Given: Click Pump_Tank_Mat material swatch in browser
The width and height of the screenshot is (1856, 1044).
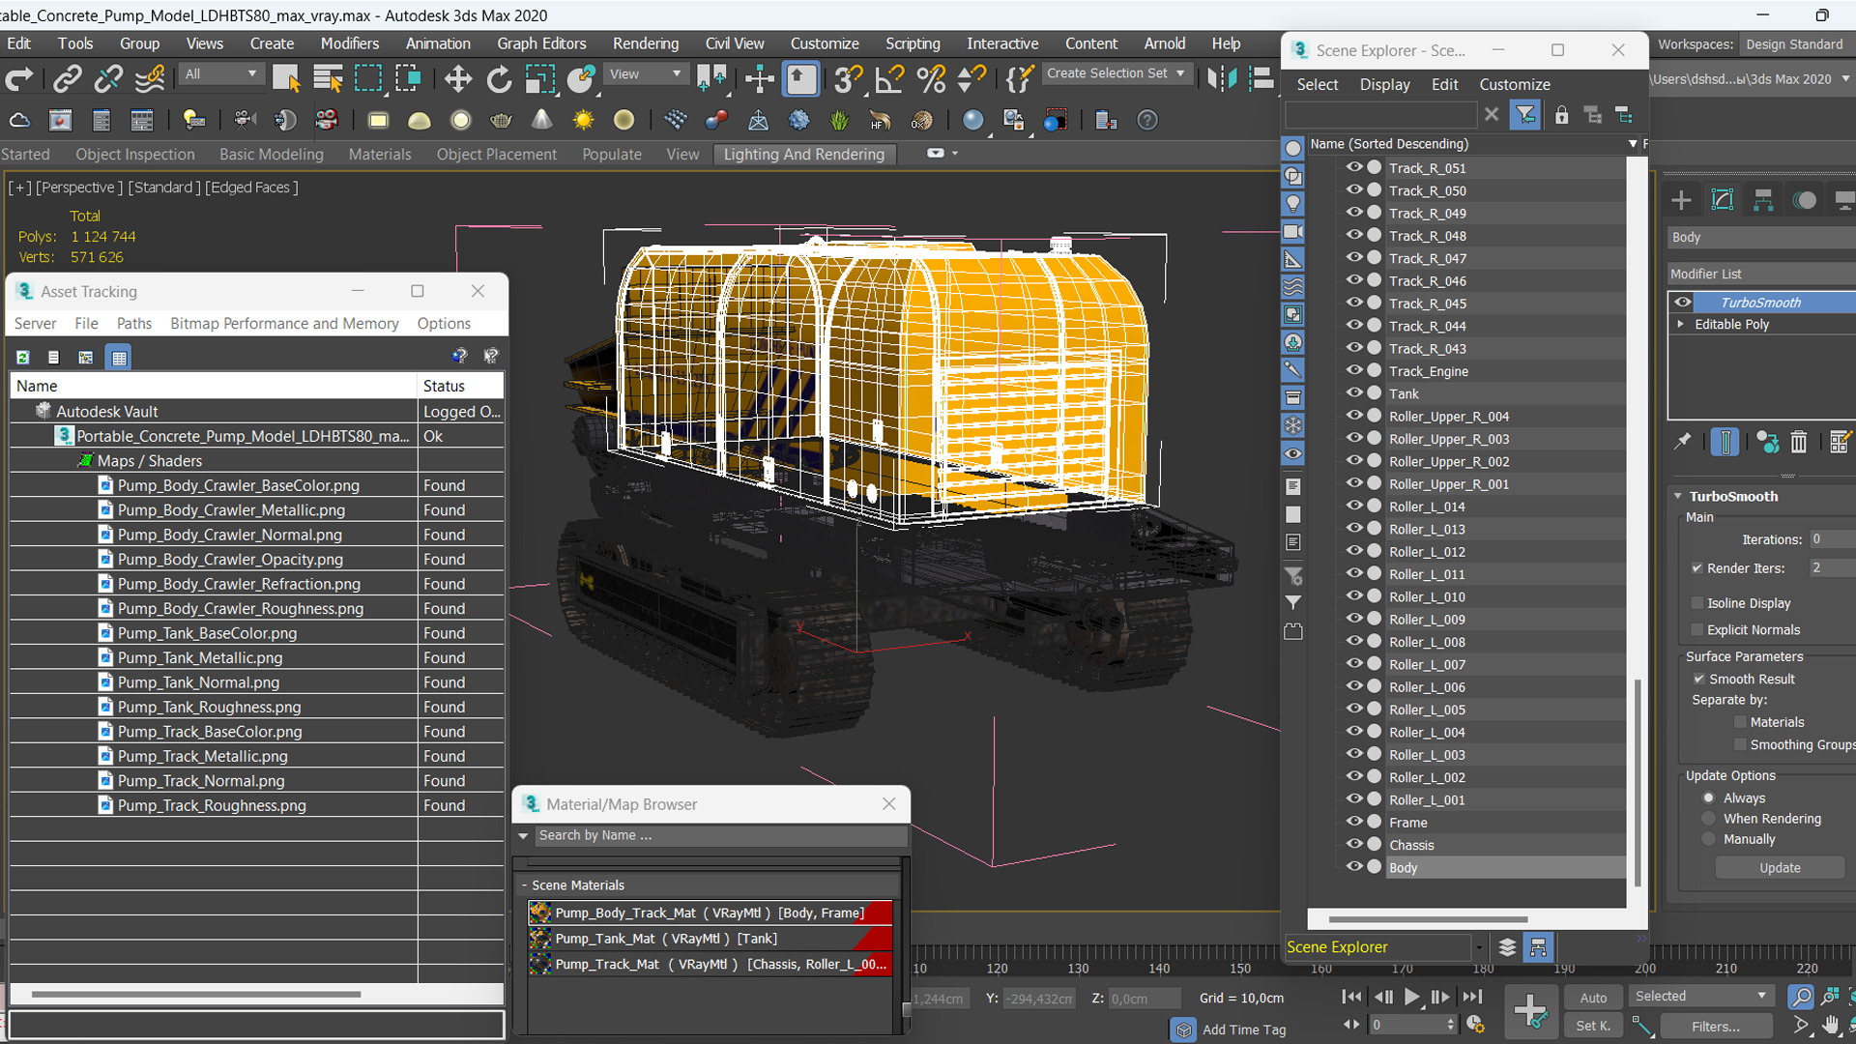Looking at the screenshot, I should [539, 939].
